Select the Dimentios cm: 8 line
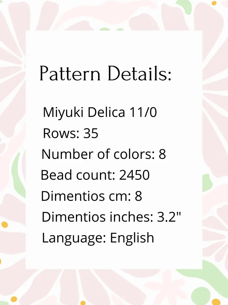 click(92, 196)
